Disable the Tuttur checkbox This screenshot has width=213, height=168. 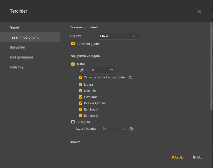[x=73, y=64]
